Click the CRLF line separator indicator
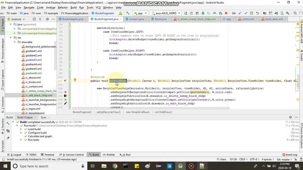 point(243,160)
